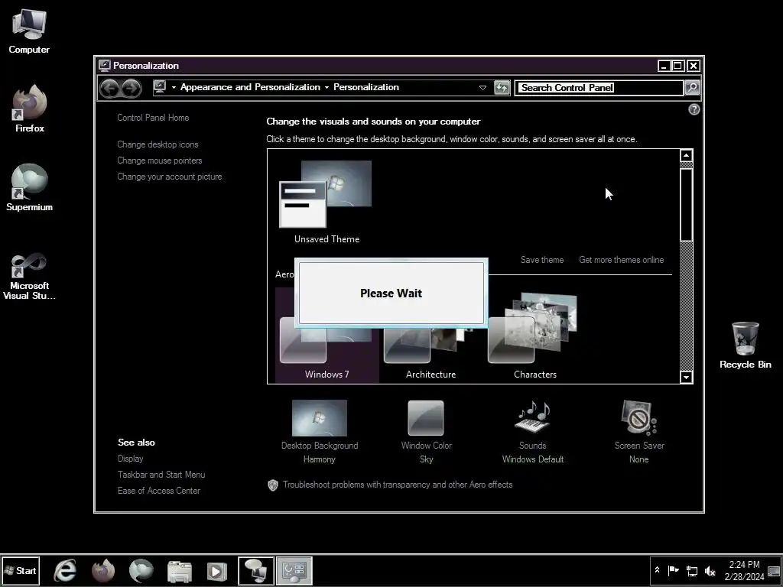Open Supermium from the taskbar
This screenshot has width=783, height=587.
tap(141, 570)
